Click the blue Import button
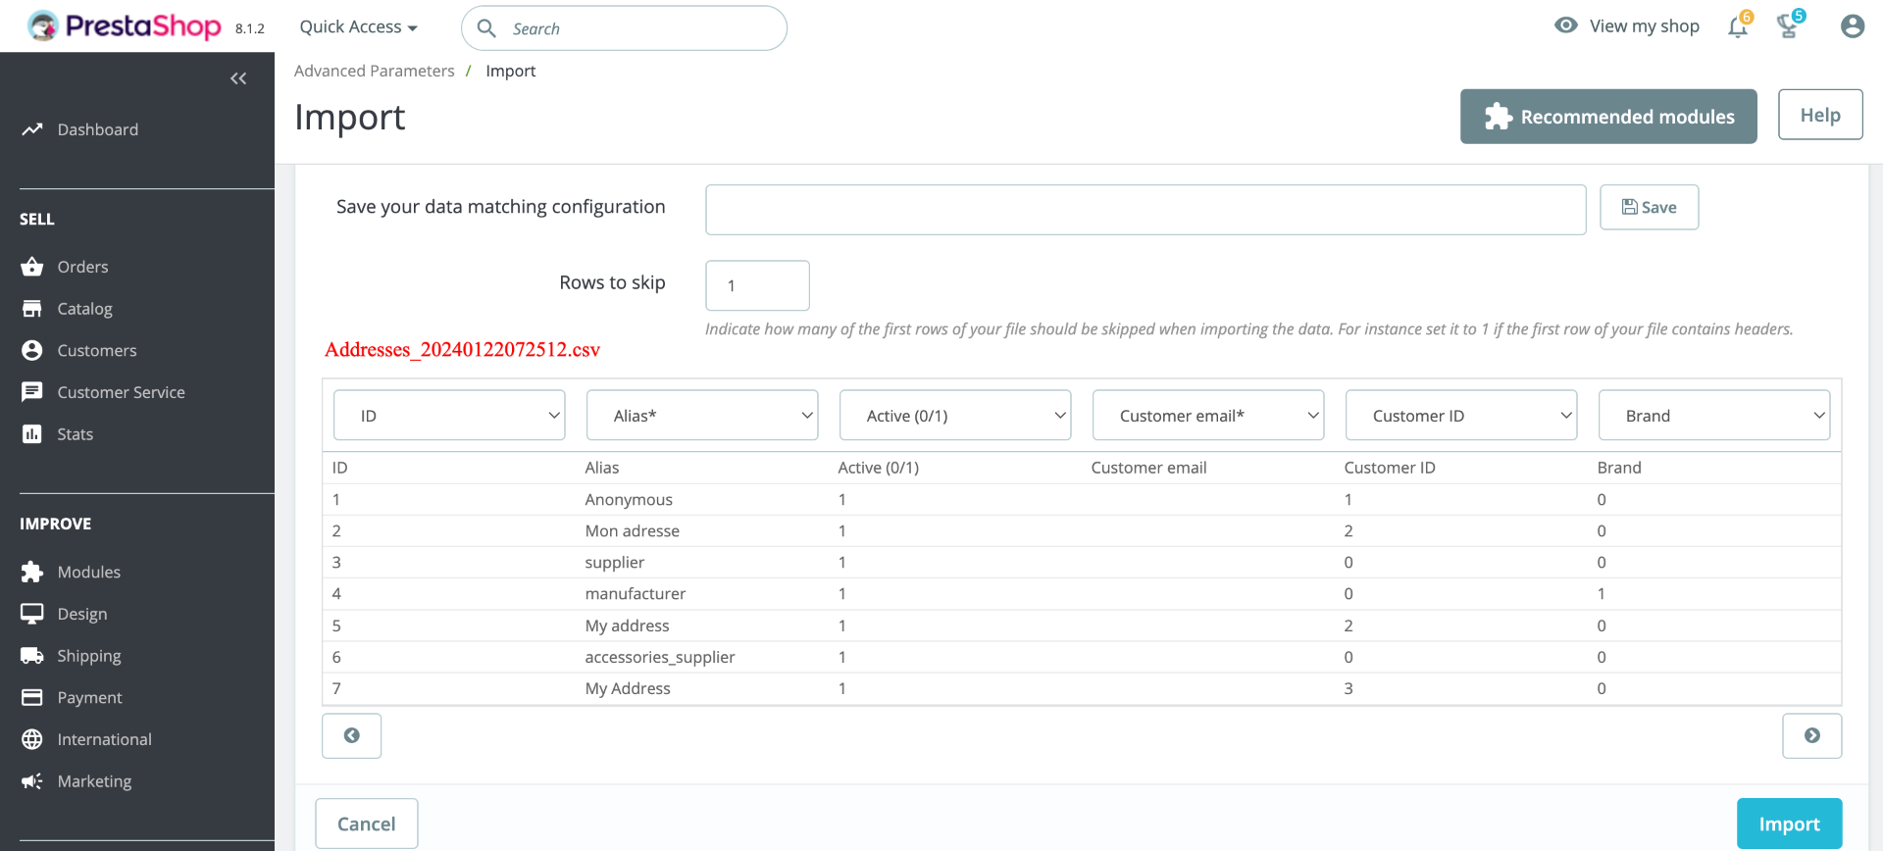 [x=1789, y=824]
